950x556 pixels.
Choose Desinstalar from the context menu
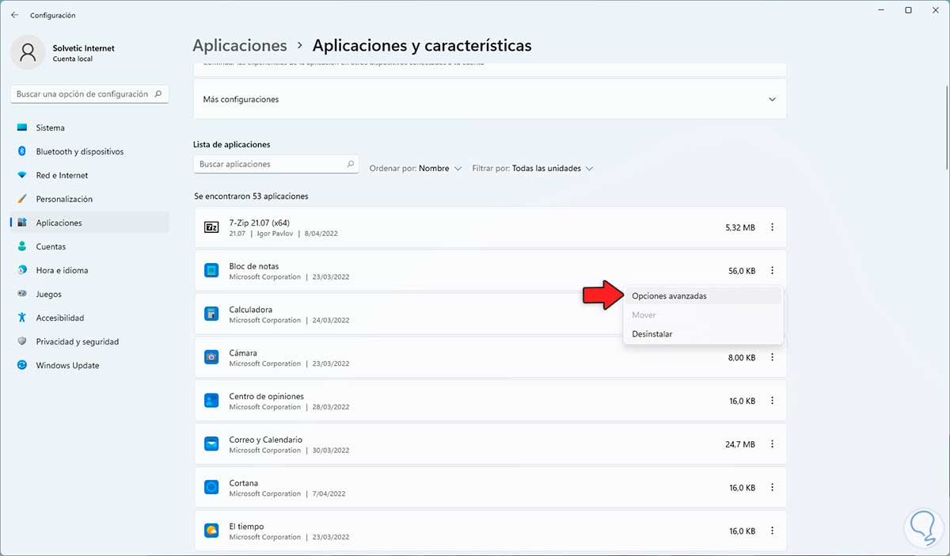[703, 334]
